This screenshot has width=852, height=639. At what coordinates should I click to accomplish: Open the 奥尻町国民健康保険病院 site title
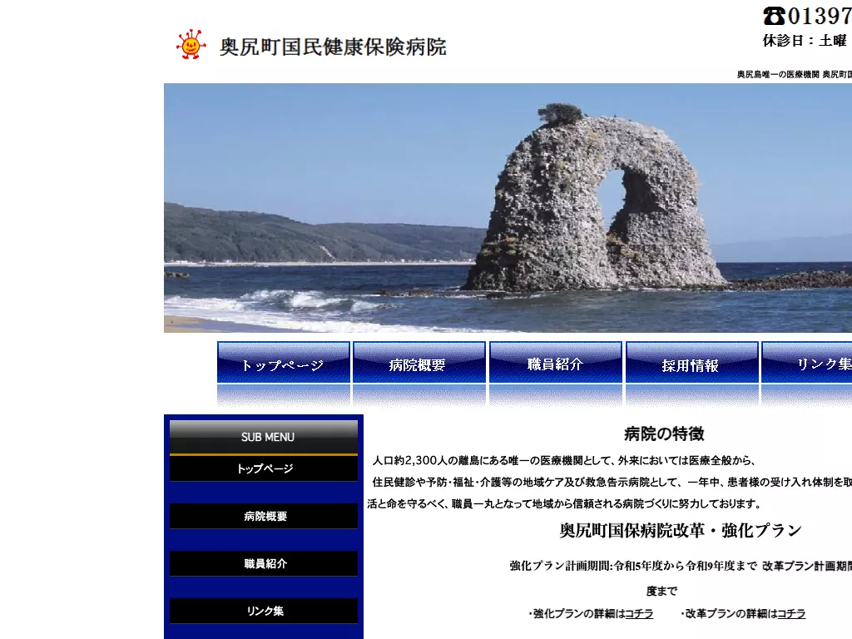click(x=333, y=47)
